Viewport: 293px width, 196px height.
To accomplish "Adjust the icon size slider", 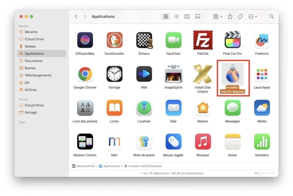I will point(260,173).
